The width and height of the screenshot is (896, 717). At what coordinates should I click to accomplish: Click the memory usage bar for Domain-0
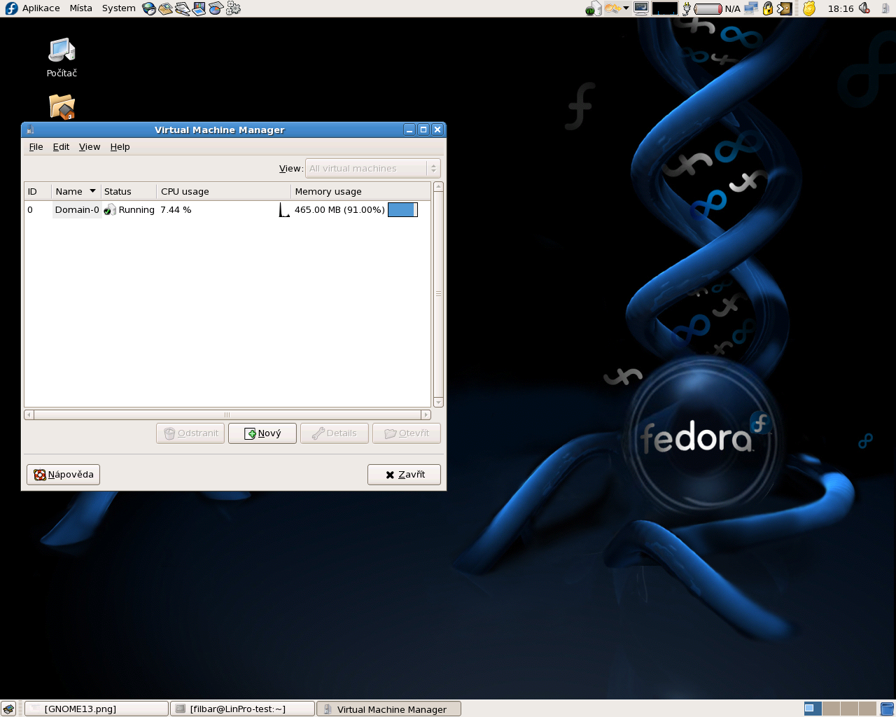402,210
